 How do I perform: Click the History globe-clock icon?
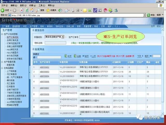coord(60,10)
